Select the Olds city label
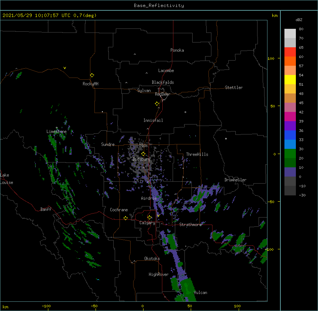The height and width of the screenshot is (311, 318). [x=143, y=146]
